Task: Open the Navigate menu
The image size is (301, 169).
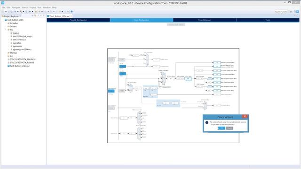Action: [x=16, y=8]
